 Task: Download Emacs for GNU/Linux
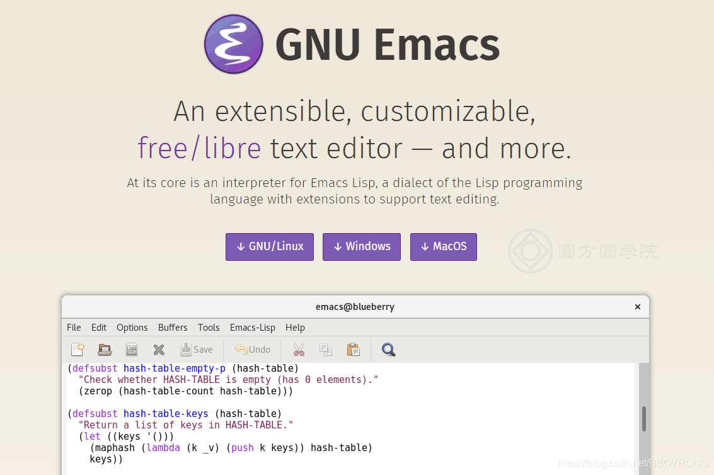tap(270, 247)
